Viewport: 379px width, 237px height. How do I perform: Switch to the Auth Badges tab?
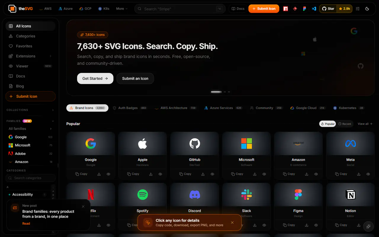click(x=130, y=108)
